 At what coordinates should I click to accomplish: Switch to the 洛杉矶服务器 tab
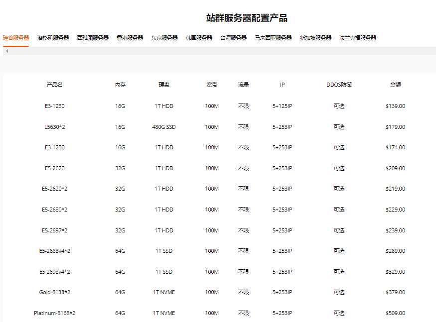(53, 38)
